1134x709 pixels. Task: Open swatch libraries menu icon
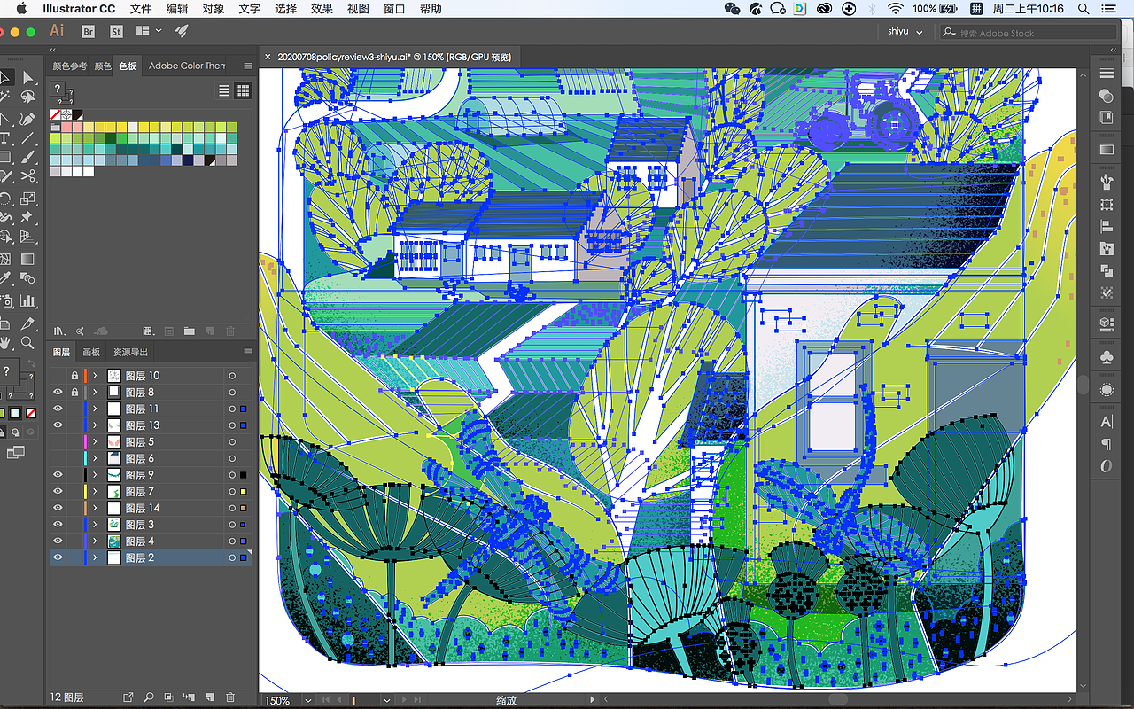58,331
